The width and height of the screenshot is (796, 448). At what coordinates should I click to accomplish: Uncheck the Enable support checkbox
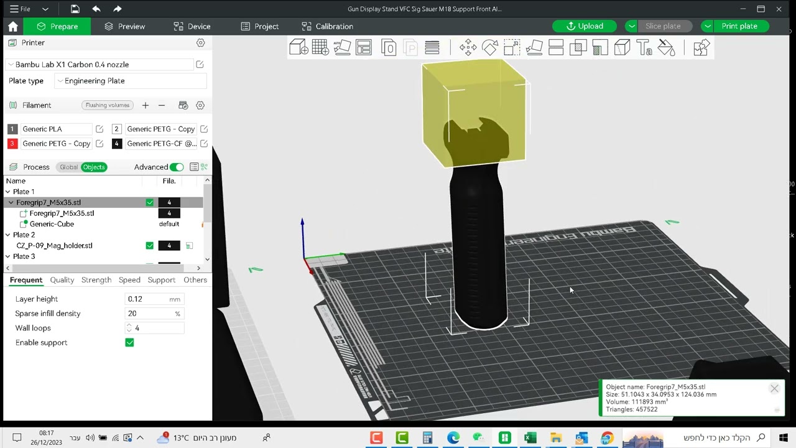tap(129, 343)
